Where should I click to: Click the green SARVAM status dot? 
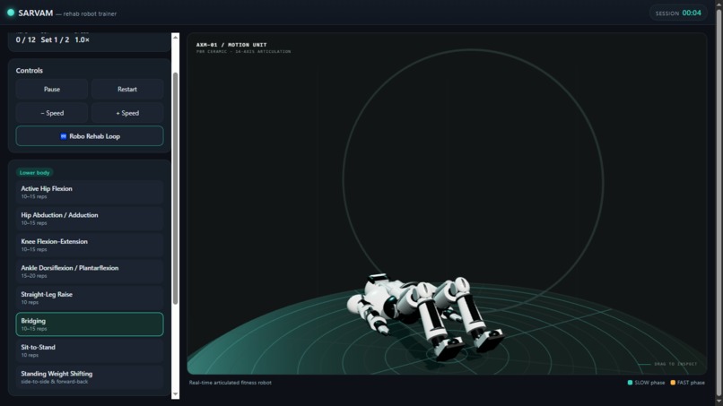(x=11, y=13)
